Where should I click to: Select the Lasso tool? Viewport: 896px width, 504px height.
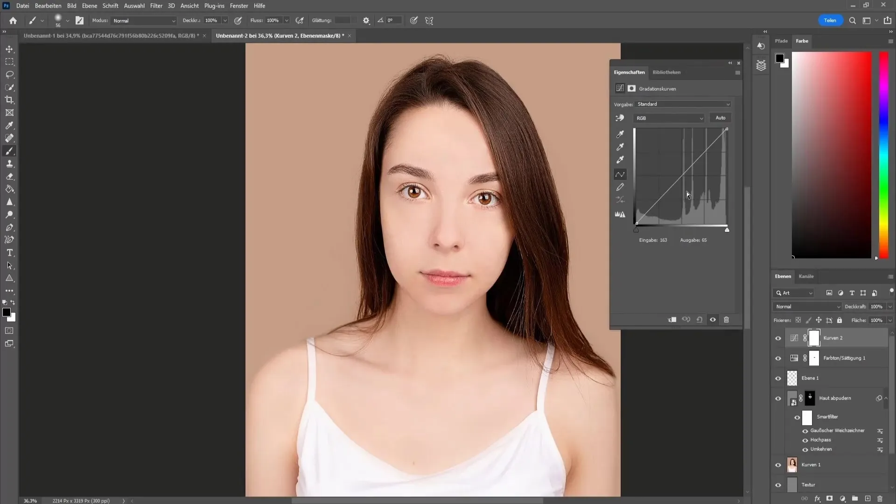pyautogui.click(x=9, y=75)
